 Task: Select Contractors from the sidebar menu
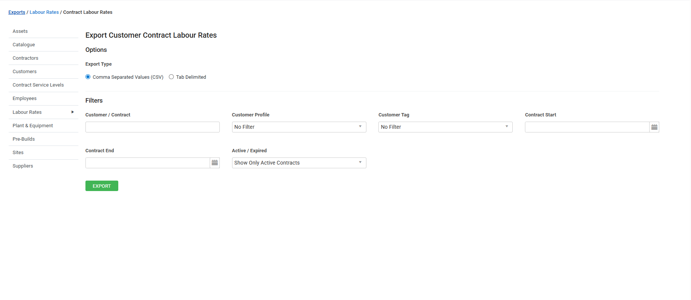[x=25, y=58]
